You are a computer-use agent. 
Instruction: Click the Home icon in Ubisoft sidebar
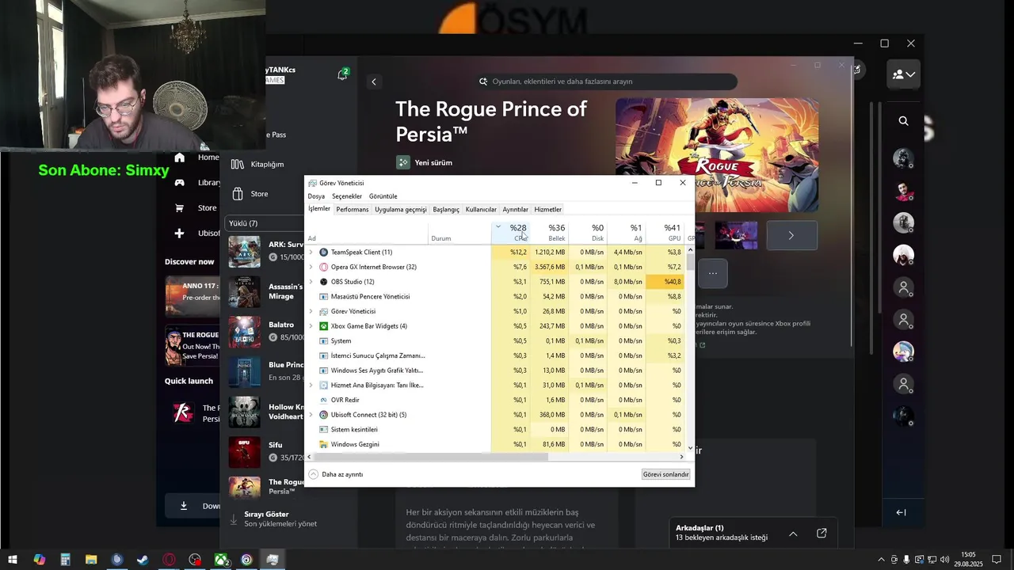(x=180, y=158)
